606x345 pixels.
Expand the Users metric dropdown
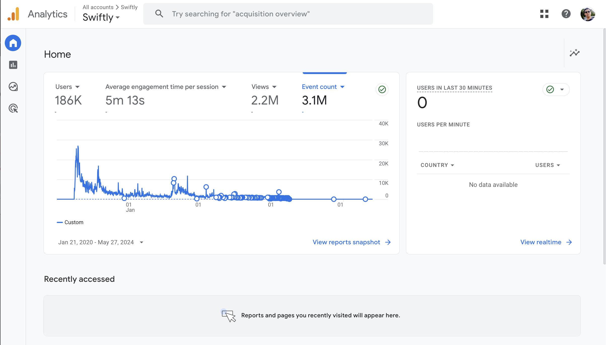pyautogui.click(x=78, y=87)
